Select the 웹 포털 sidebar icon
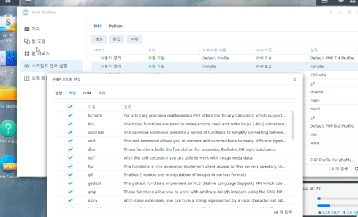This screenshot has height=217, width=358. tap(27, 41)
